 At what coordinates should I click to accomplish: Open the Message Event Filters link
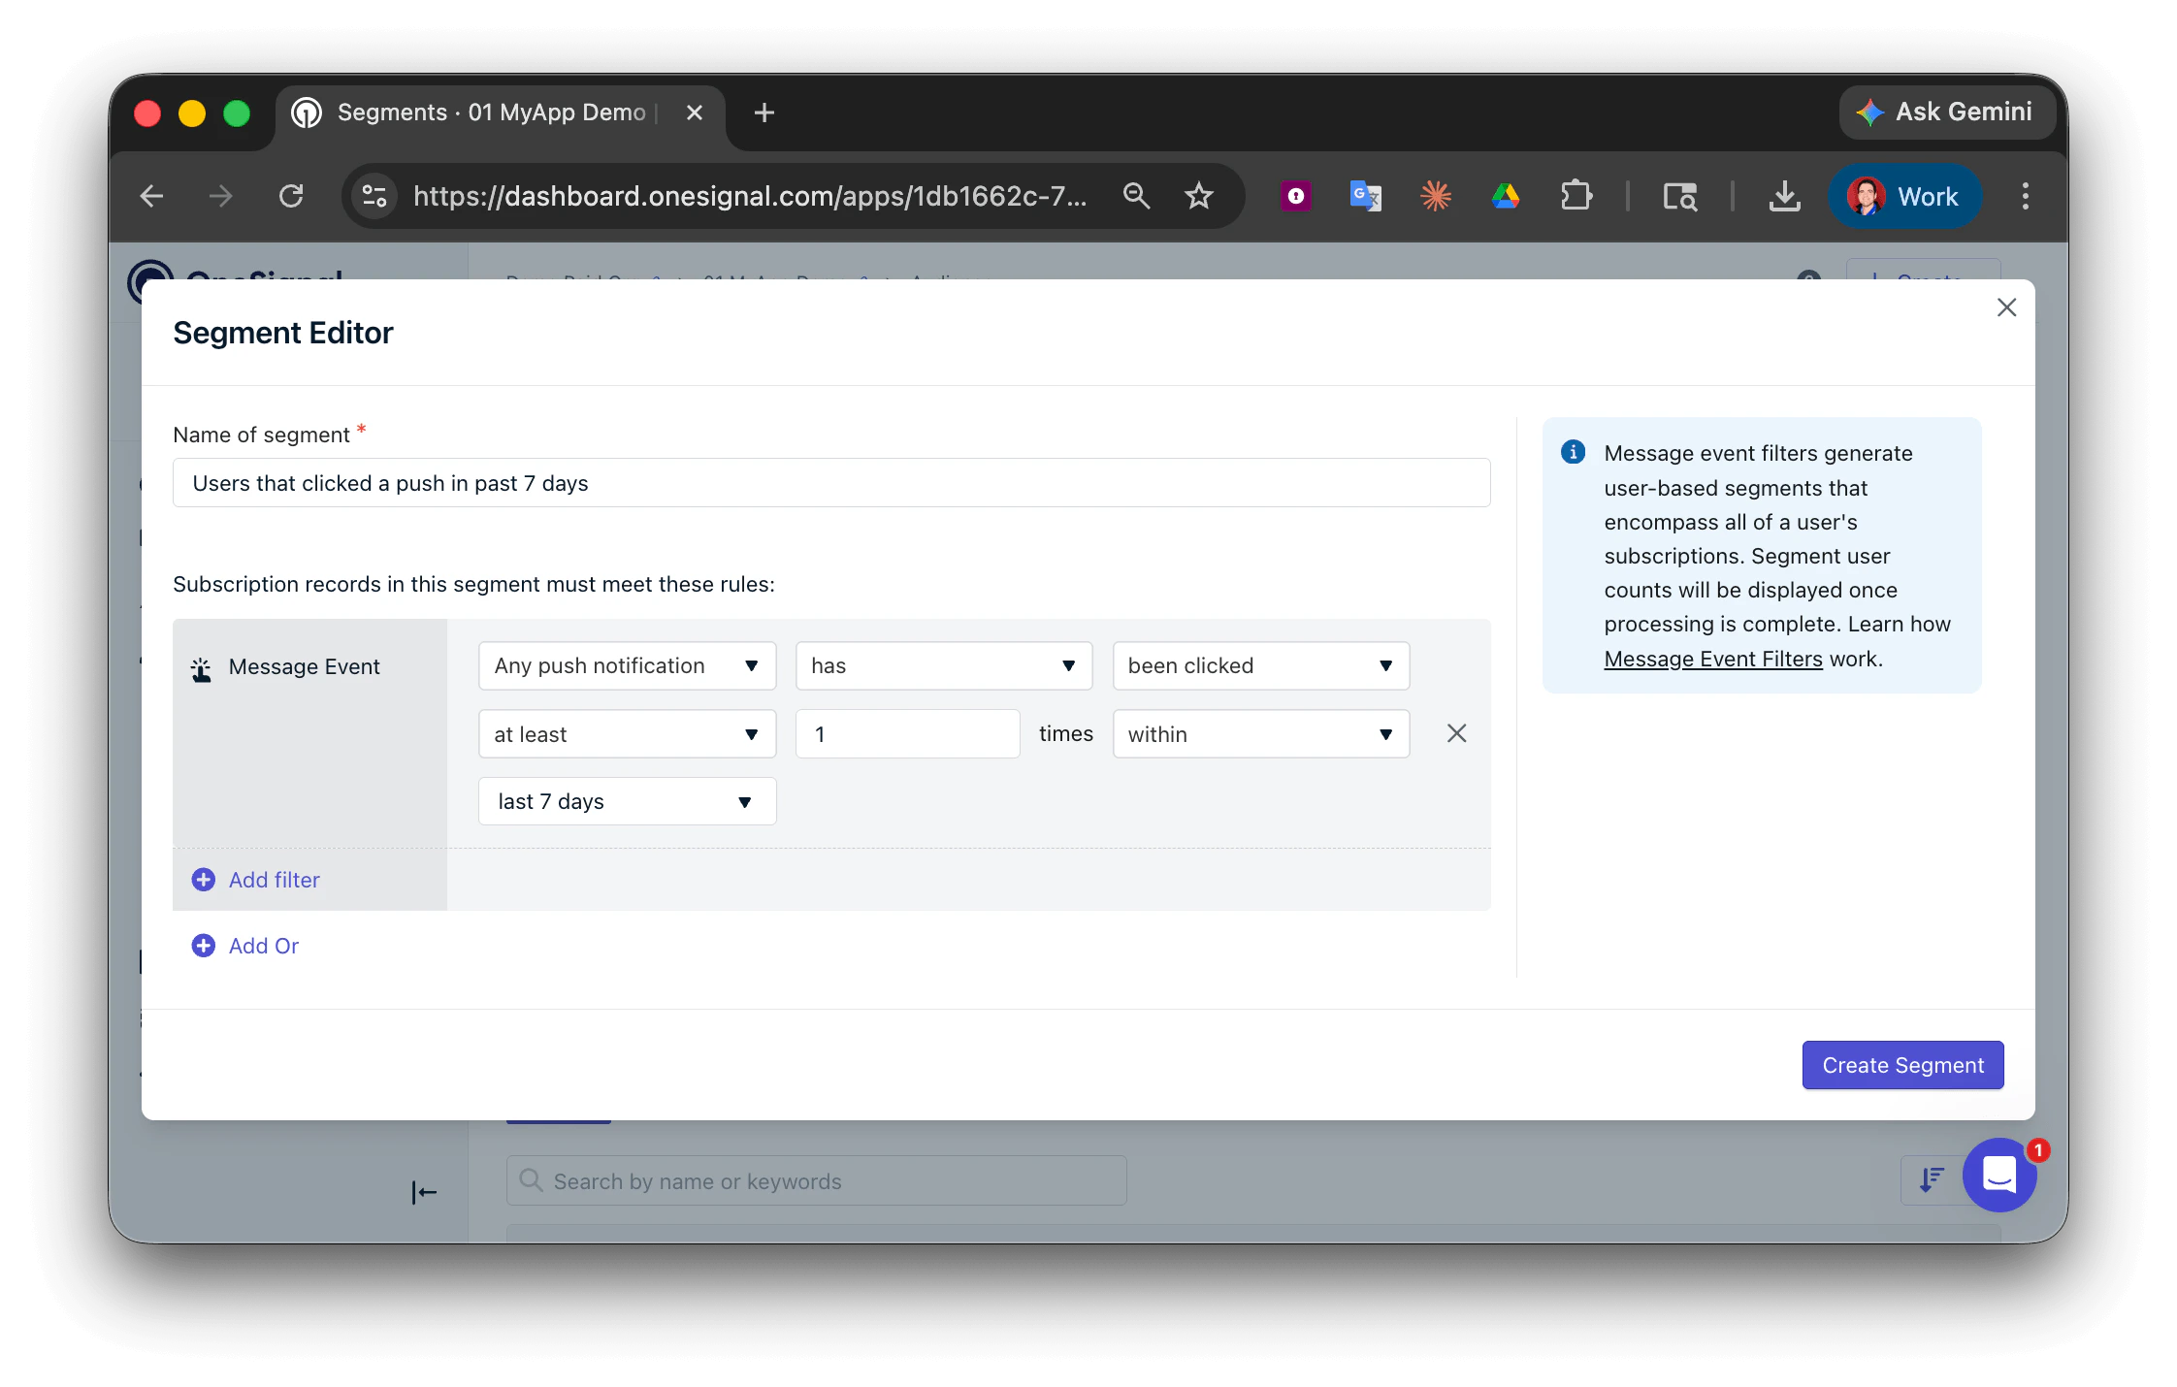pos(1712,659)
